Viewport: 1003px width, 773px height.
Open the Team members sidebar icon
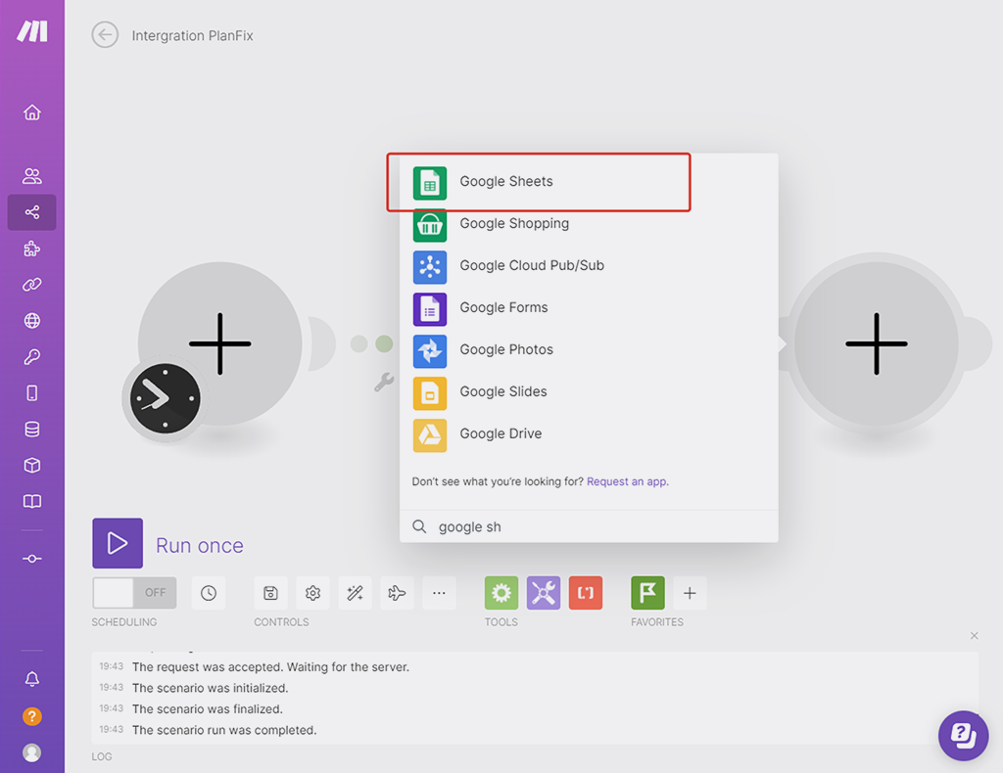[32, 176]
